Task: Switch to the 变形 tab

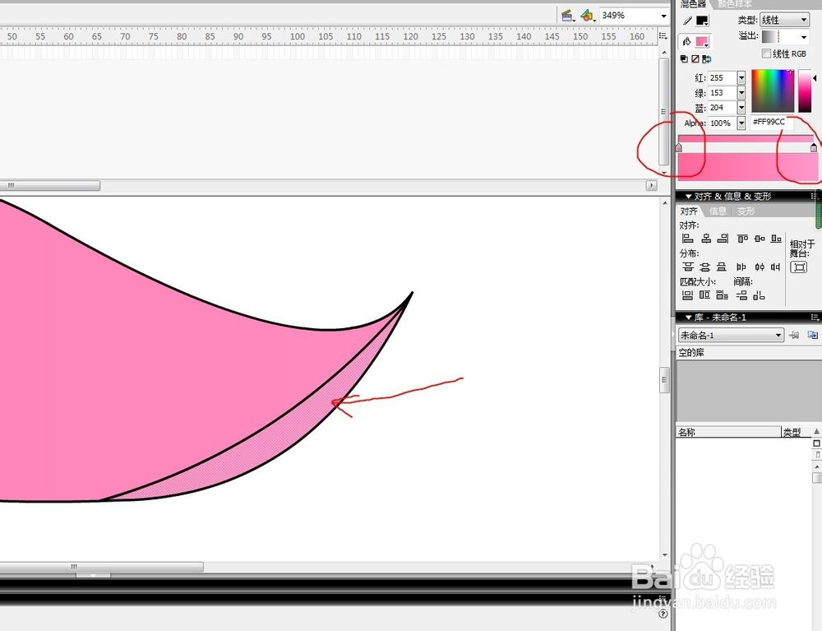Action: 746,211
